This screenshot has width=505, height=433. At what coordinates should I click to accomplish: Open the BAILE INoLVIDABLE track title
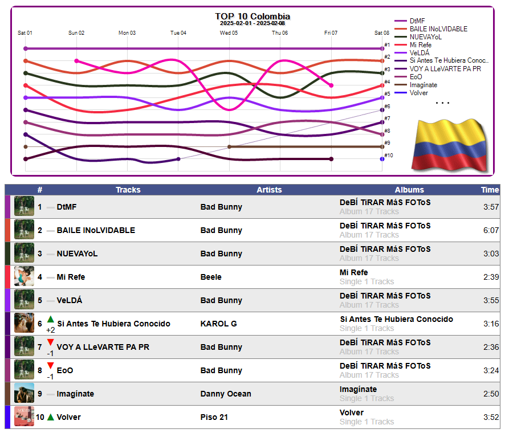96,231
